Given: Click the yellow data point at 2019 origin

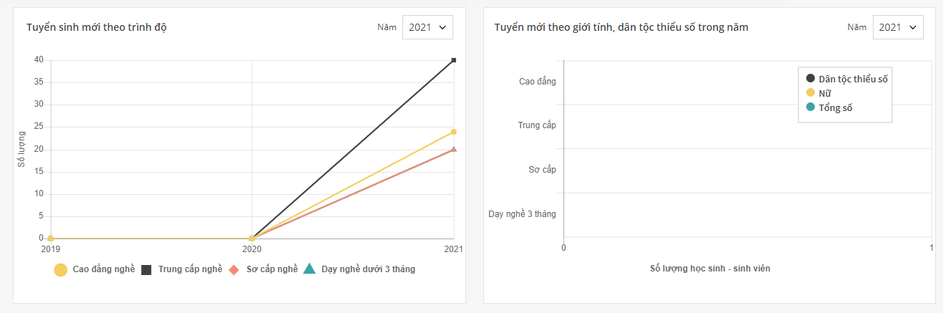Looking at the screenshot, I should (50, 239).
